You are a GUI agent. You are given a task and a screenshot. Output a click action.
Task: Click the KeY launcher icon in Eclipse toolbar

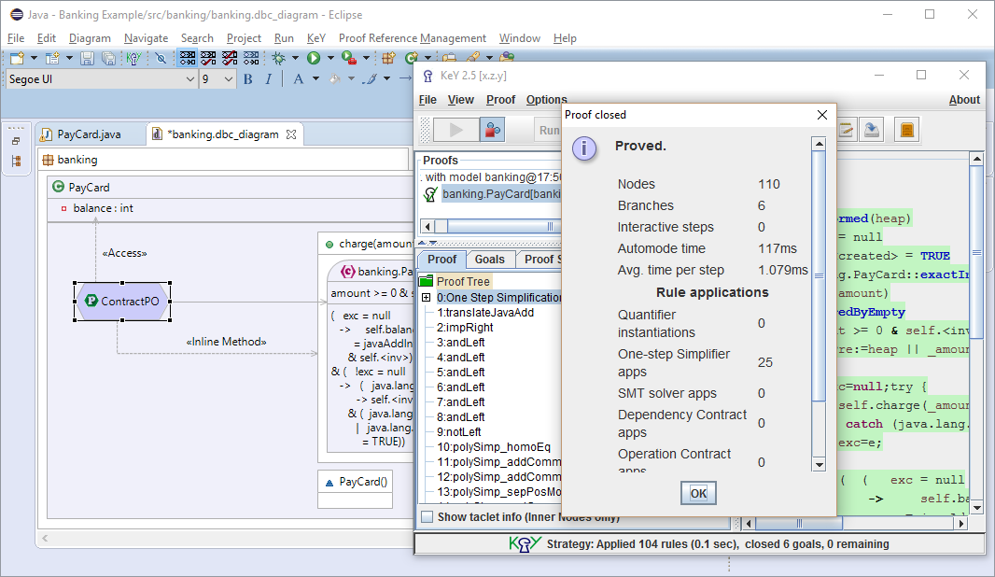point(133,59)
